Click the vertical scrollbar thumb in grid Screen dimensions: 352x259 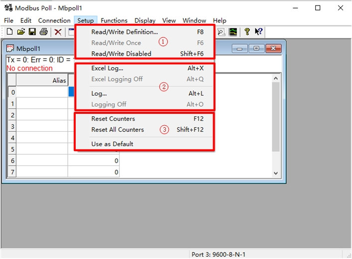[x=276, y=117]
